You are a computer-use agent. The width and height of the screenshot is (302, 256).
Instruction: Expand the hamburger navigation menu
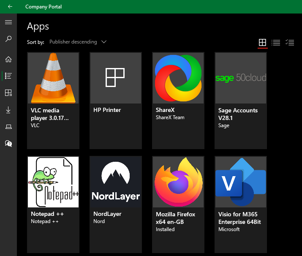coord(8,22)
